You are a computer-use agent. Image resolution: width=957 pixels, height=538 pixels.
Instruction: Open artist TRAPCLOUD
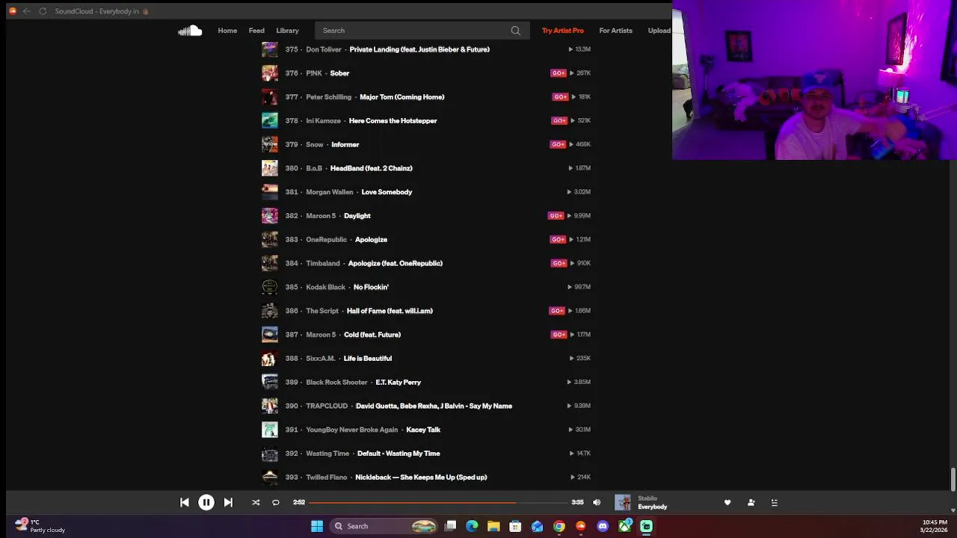(327, 406)
